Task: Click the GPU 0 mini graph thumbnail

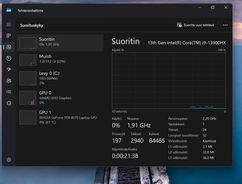Action: click(x=28, y=98)
